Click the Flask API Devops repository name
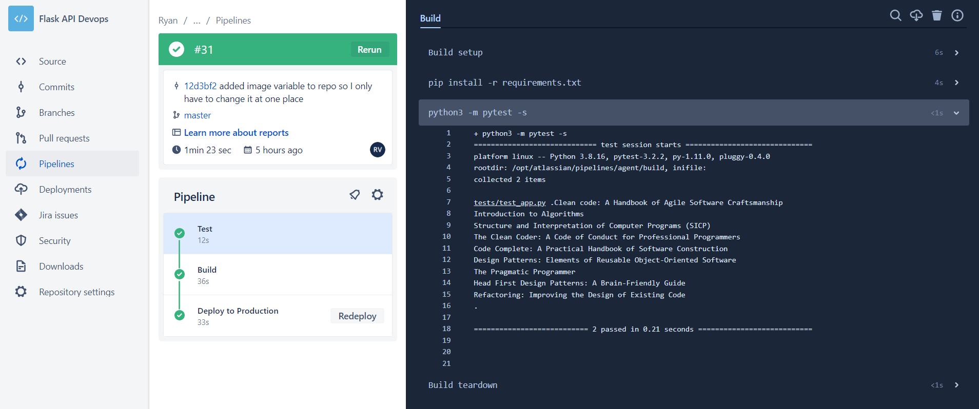 point(74,19)
